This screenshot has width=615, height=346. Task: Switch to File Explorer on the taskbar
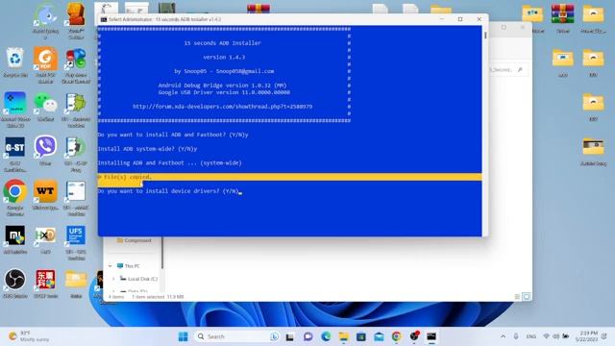[x=344, y=336]
